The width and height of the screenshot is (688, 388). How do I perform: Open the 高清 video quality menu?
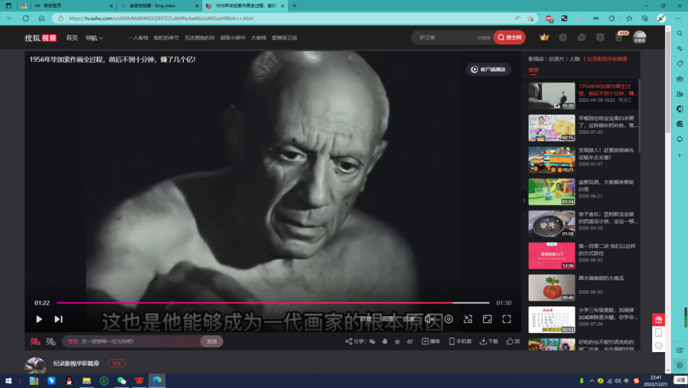pyautogui.click(x=387, y=319)
